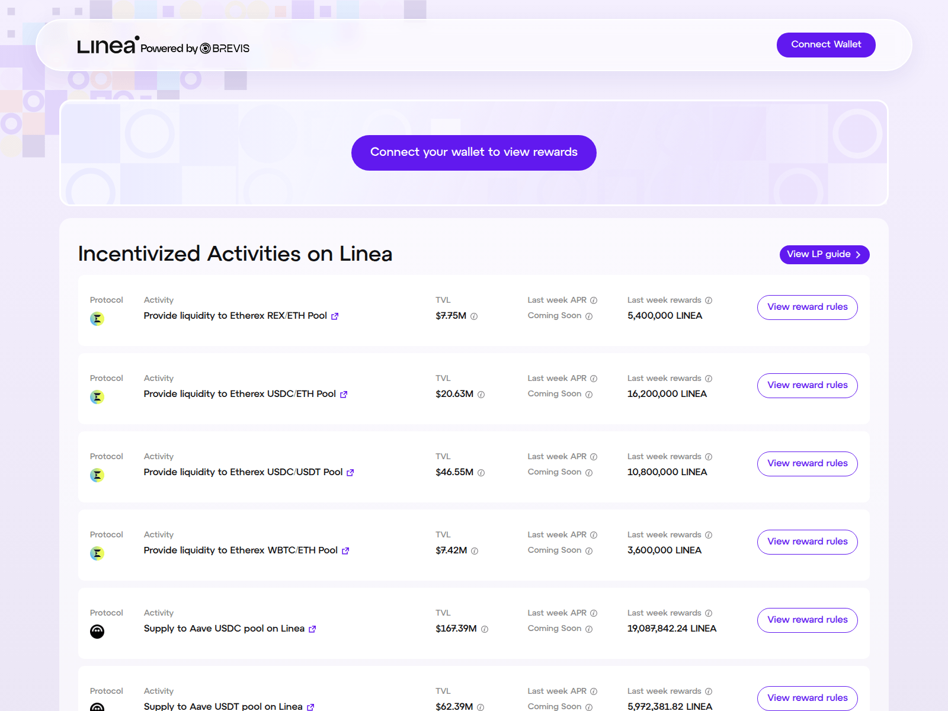This screenshot has width=948, height=711.
Task: Click the Linea logo
Action: pos(108,45)
